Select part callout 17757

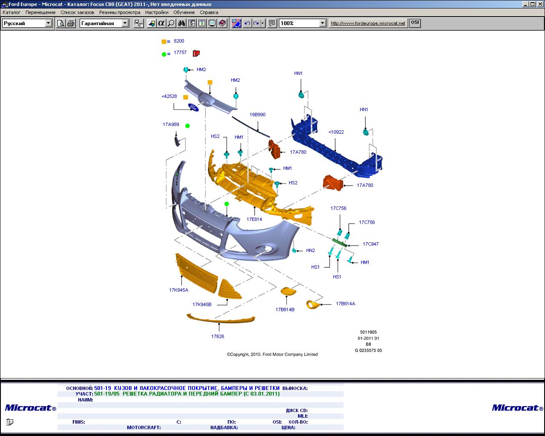180,52
